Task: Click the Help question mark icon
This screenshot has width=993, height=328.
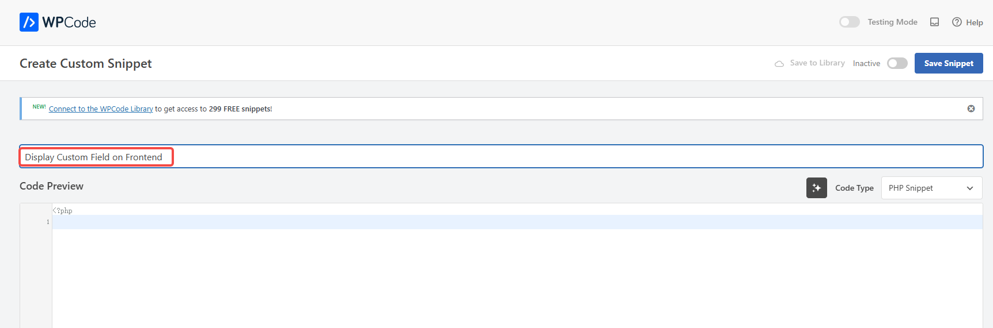Action: click(x=957, y=22)
